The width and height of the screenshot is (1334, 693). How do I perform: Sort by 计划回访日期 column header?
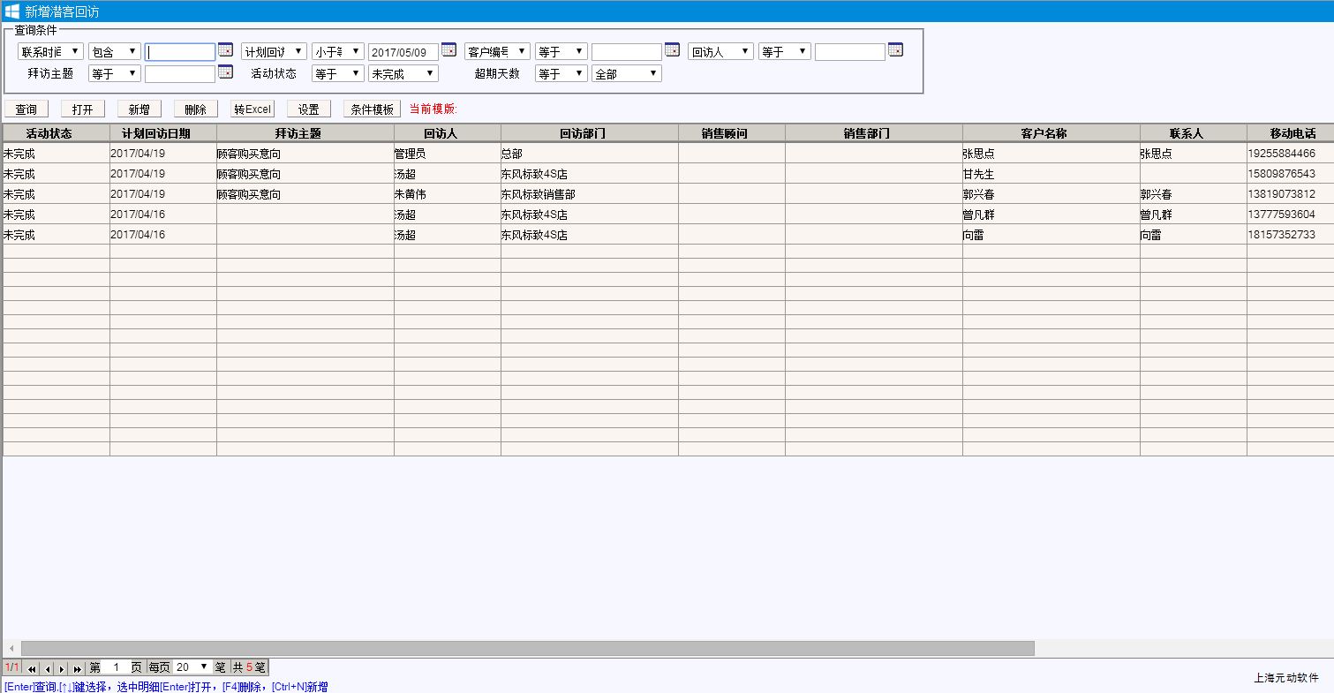tap(162, 133)
